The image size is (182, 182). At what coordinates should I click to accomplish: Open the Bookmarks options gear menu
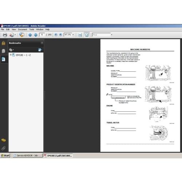click(11, 50)
